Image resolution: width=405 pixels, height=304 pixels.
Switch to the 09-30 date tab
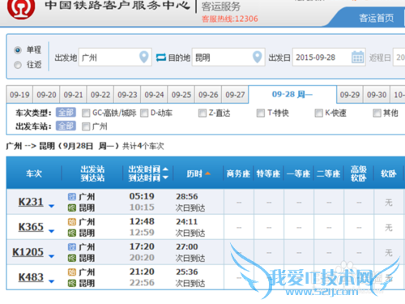[377, 95]
